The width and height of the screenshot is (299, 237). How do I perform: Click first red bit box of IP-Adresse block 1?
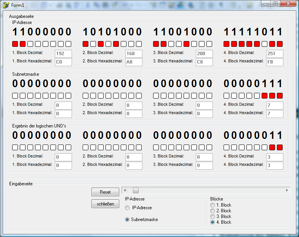(x=15, y=44)
